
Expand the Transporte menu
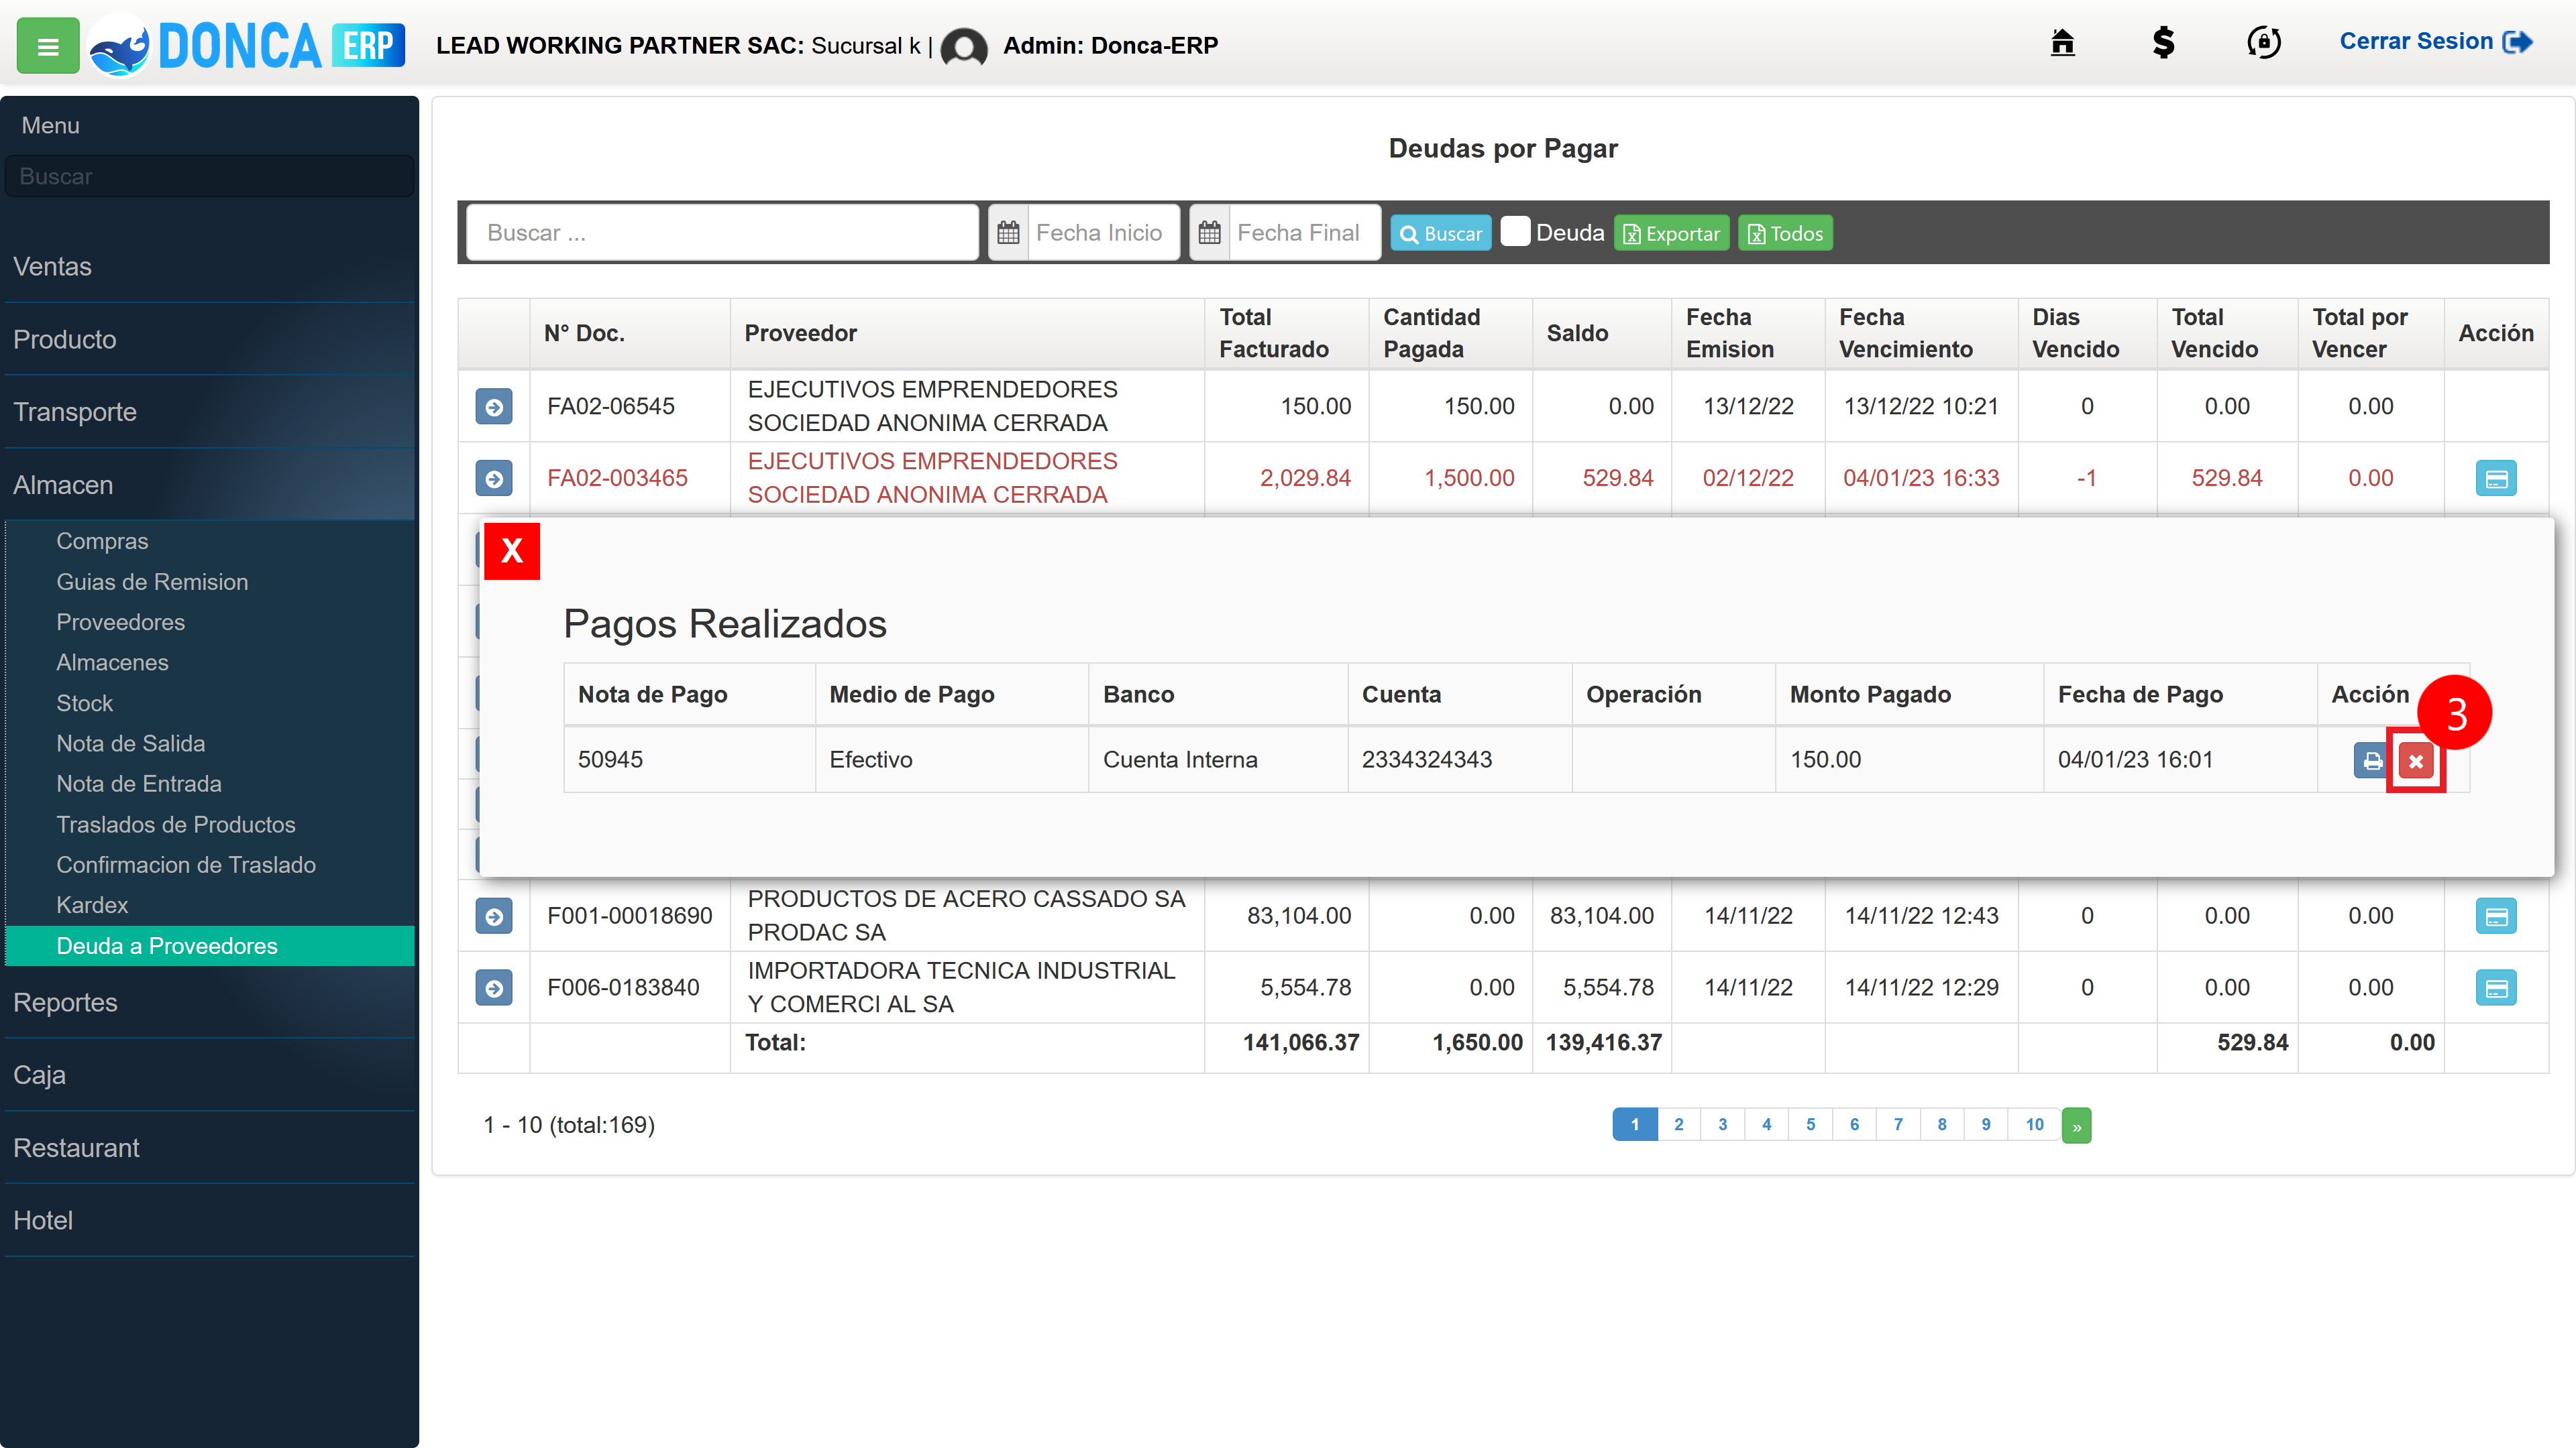coord(209,412)
